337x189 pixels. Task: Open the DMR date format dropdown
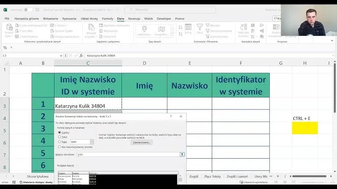pyautogui.click(x=92, y=142)
